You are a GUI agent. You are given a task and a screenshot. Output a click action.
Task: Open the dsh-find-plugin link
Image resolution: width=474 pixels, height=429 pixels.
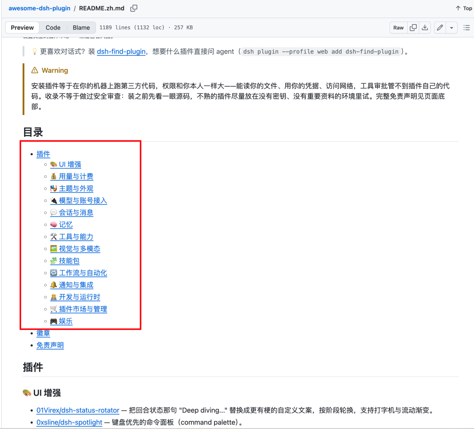tap(121, 51)
